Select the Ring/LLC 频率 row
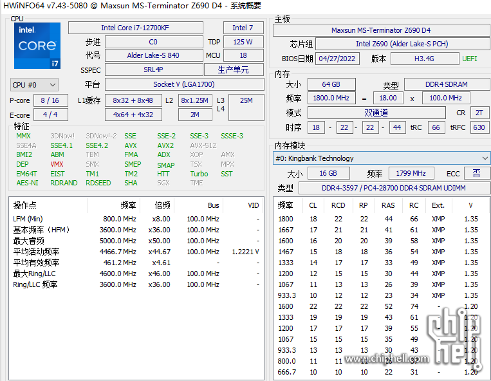491x381 pixels. click(x=136, y=284)
